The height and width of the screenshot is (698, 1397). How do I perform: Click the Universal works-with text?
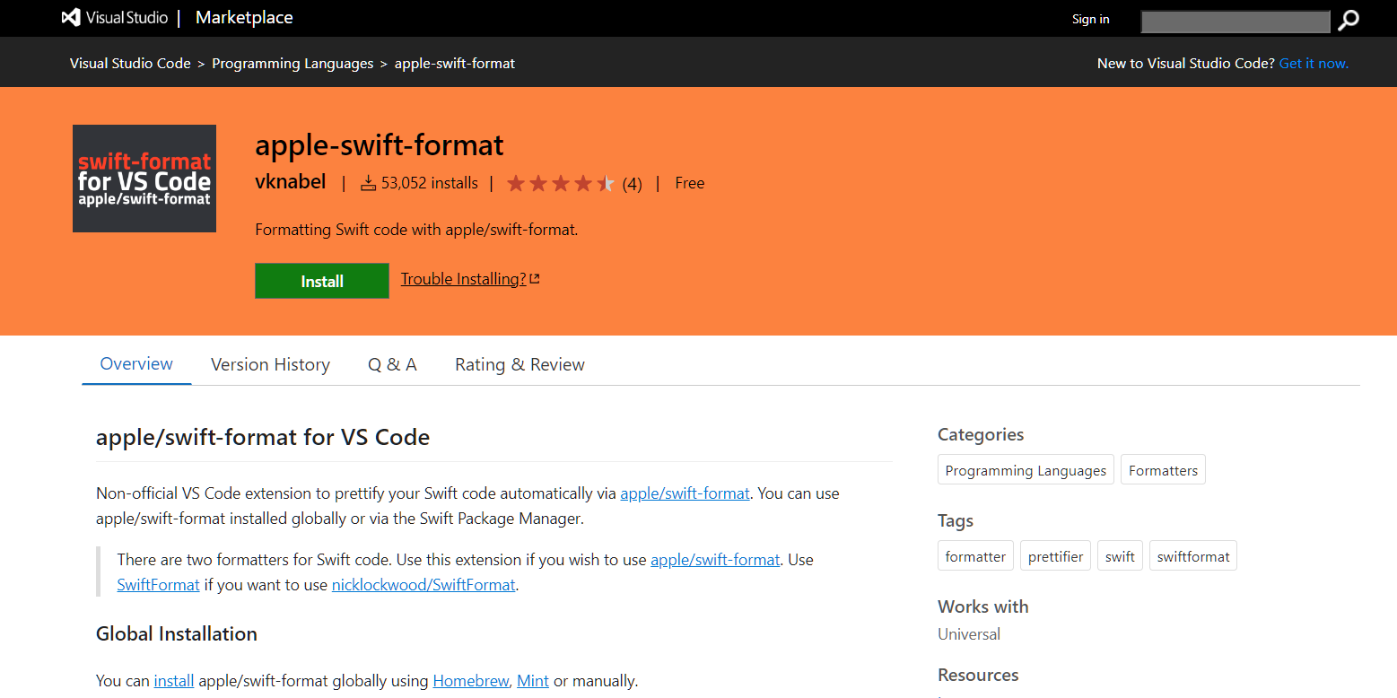coord(969,634)
